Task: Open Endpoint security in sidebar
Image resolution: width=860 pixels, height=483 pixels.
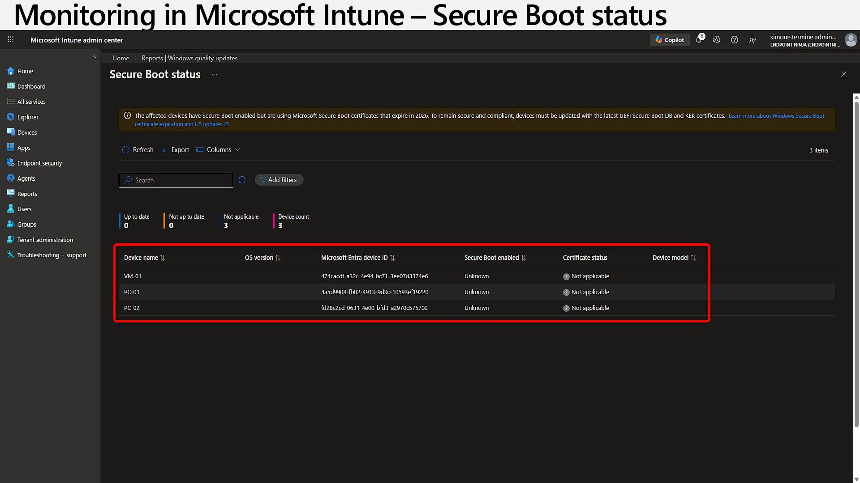Action: (39, 163)
